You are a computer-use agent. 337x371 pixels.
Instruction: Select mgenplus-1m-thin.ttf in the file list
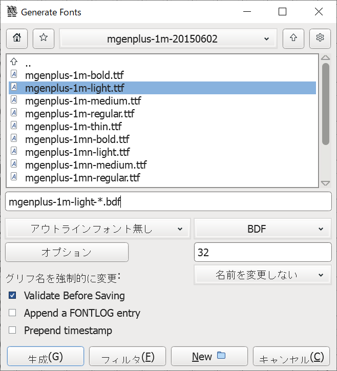click(x=162, y=126)
